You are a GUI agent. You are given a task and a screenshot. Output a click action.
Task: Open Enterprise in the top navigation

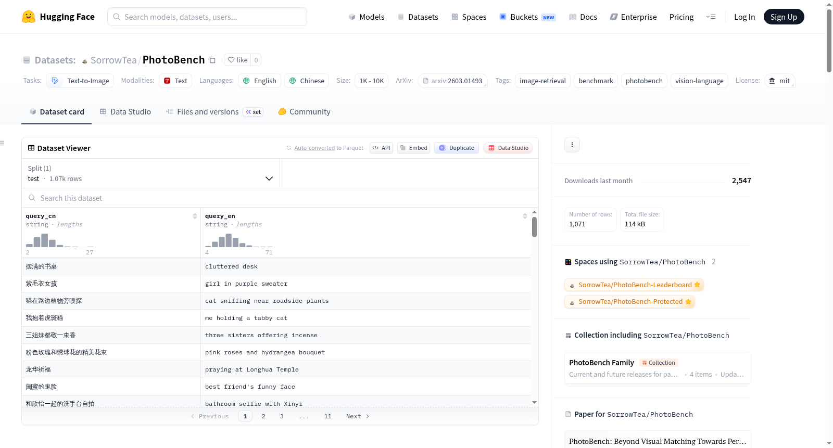click(633, 17)
